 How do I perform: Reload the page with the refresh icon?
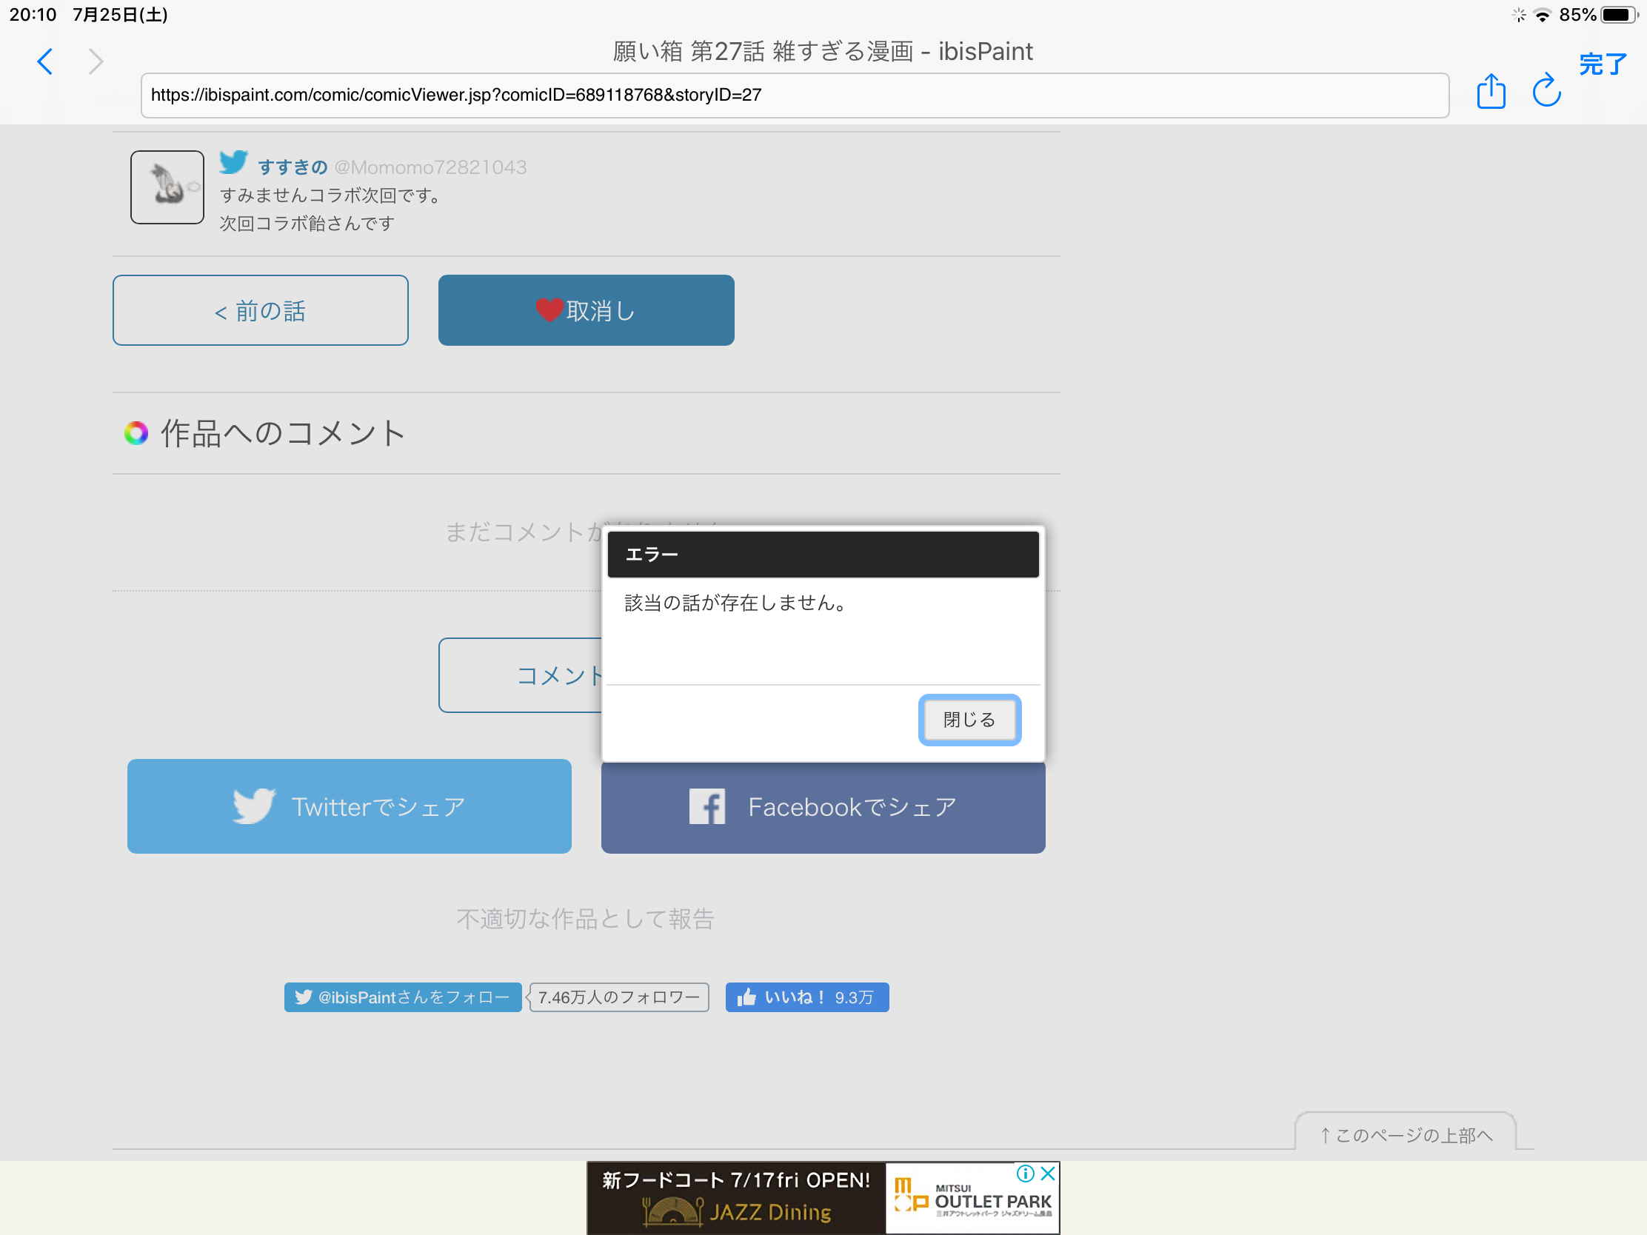tap(1546, 91)
